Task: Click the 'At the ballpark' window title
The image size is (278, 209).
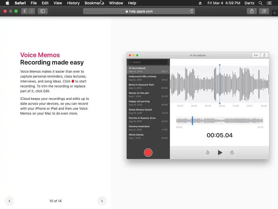Action: click(198, 55)
